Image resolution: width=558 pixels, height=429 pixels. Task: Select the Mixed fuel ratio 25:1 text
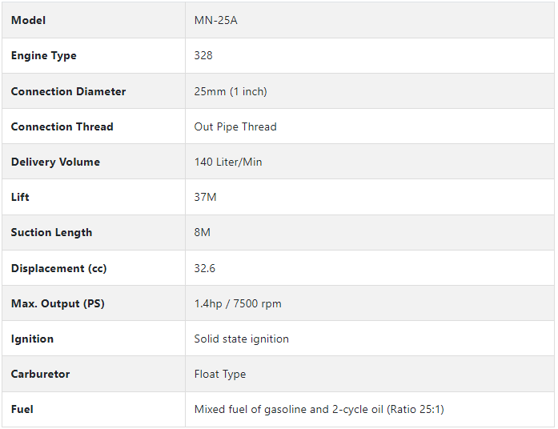click(319, 410)
